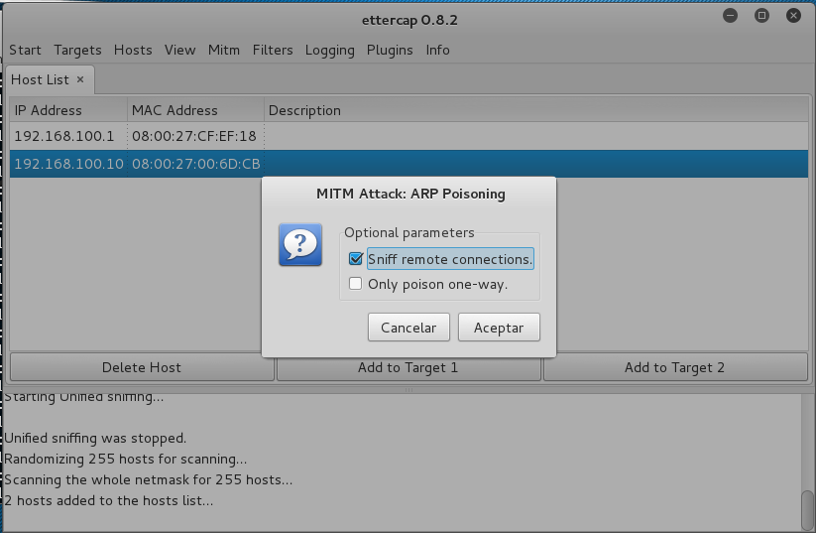816x533 pixels.
Task: Minimize the ettercap window
Action: click(x=730, y=16)
